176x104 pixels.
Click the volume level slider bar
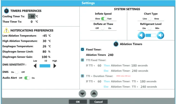point(151,35)
